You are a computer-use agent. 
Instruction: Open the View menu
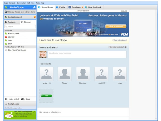33,3
